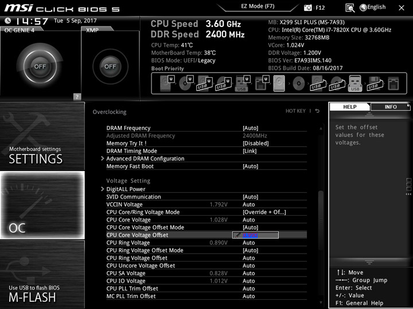Select the UEFI network boot device icon
Viewport: 413px width, 309px height.
(262, 84)
